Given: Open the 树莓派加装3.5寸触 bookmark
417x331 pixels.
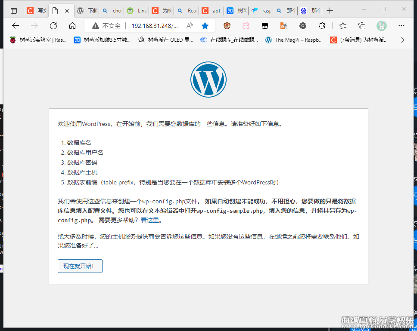Looking at the screenshot, I should click(102, 40).
